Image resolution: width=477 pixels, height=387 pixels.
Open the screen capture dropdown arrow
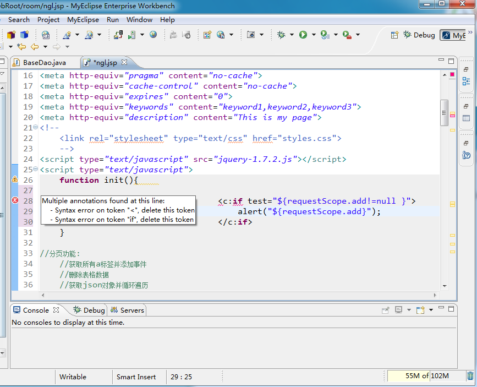point(262,35)
